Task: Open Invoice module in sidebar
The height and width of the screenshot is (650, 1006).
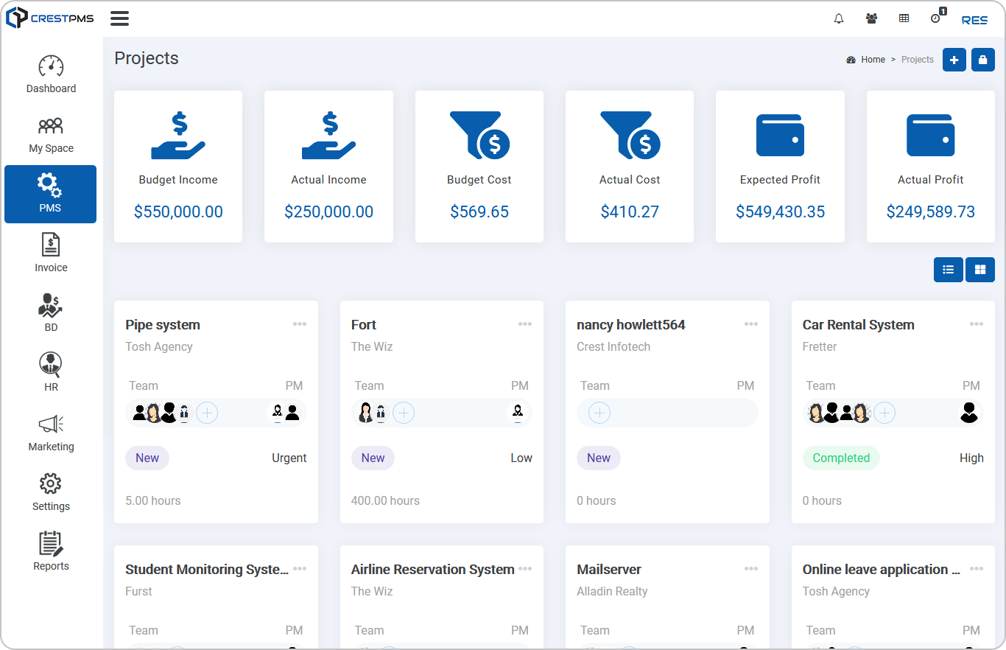Action: [x=51, y=254]
